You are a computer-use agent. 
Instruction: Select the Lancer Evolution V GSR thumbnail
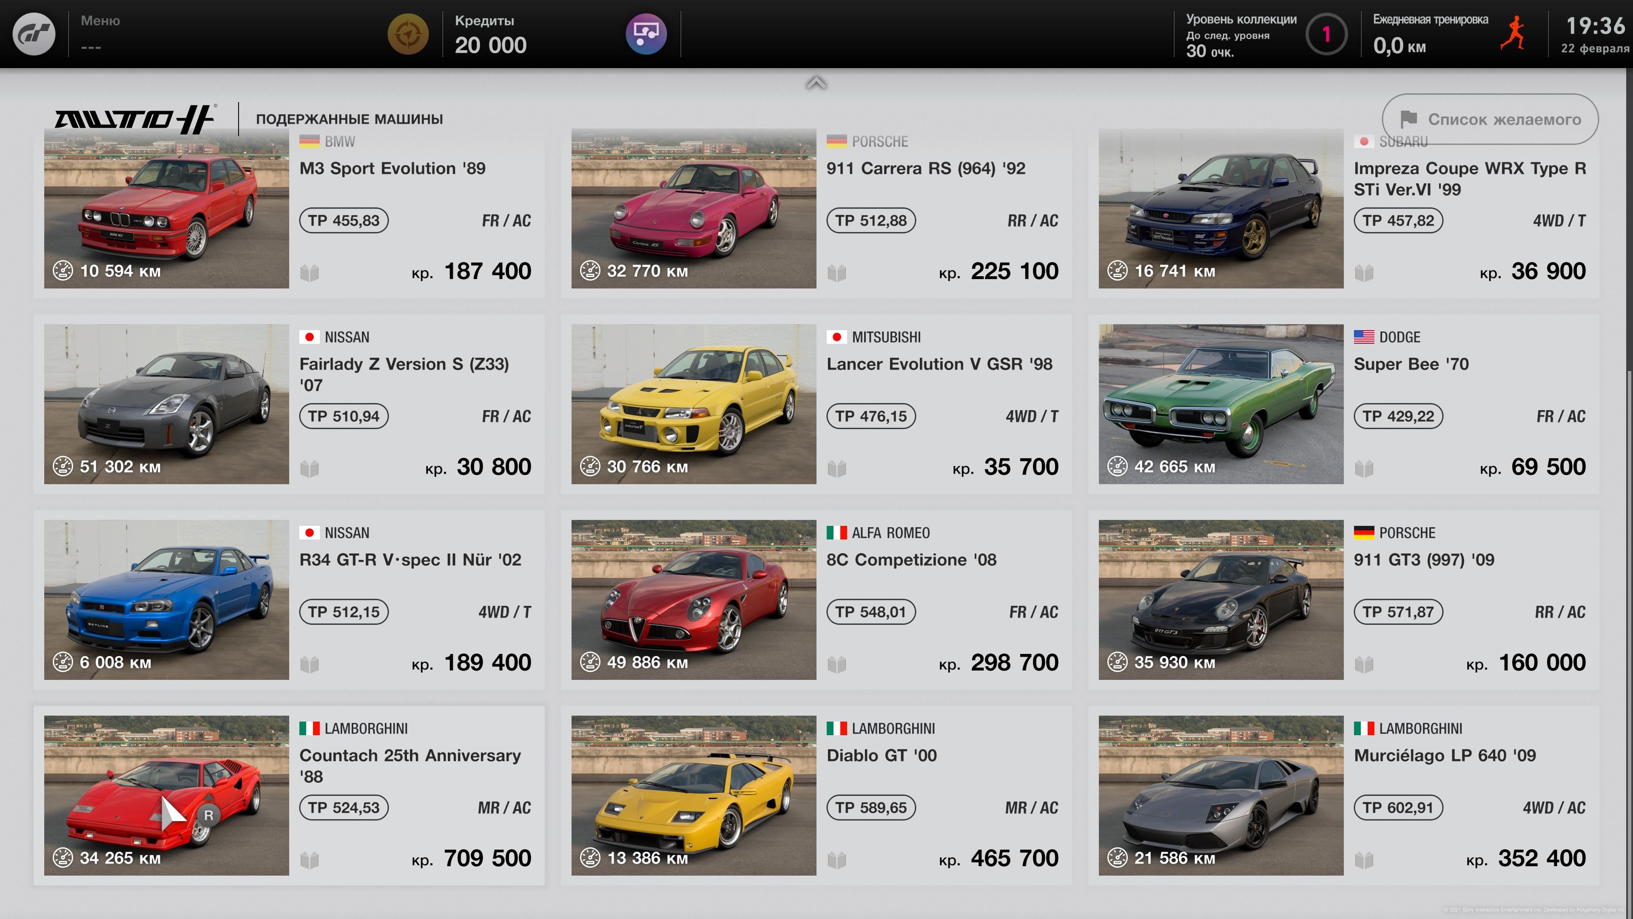tap(694, 404)
